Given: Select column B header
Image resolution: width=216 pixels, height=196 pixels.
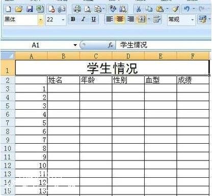Looking at the screenshot, I should (64, 56).
